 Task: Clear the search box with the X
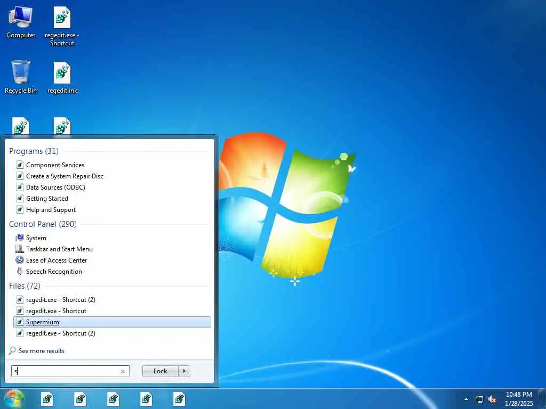(x=123, y=371)
